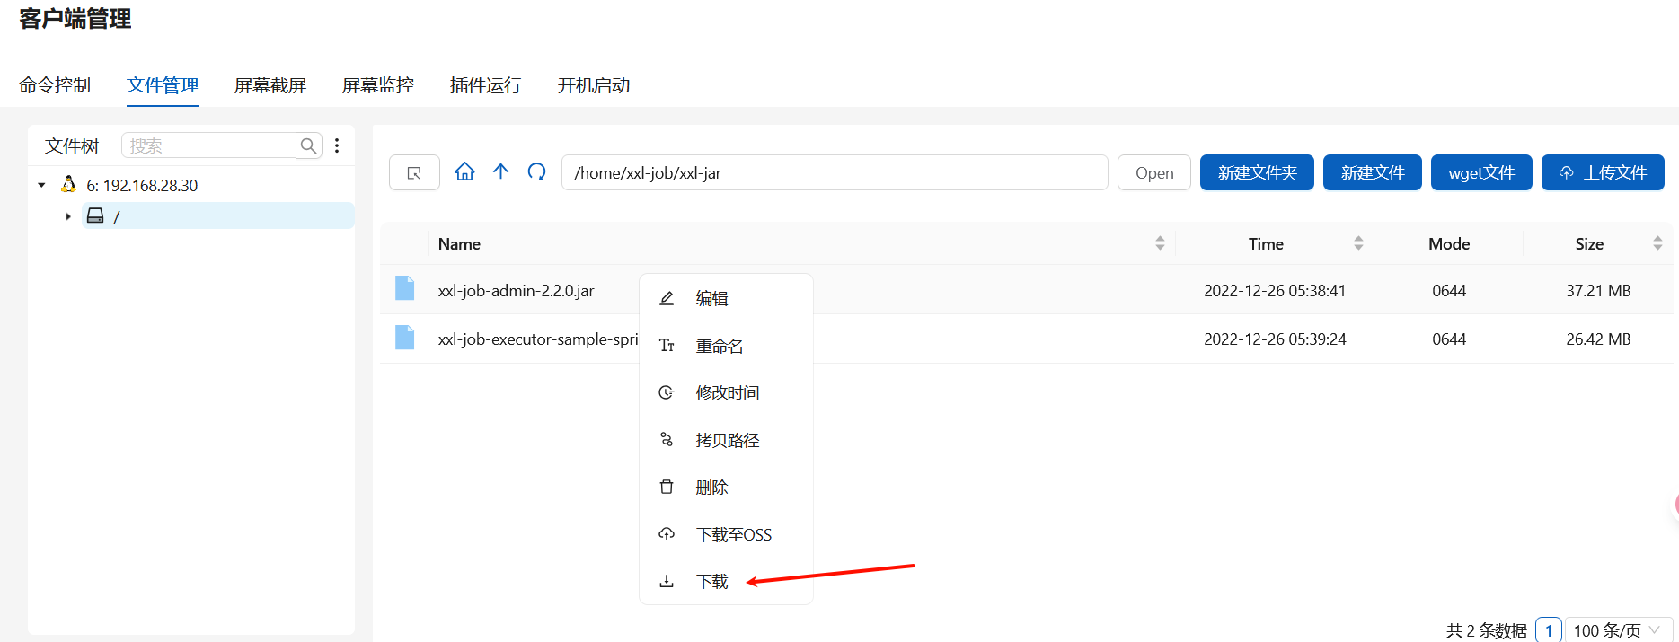Screen dimensions: 1679x642
Task: Click the 上传文件 button
Action: 1603,172
